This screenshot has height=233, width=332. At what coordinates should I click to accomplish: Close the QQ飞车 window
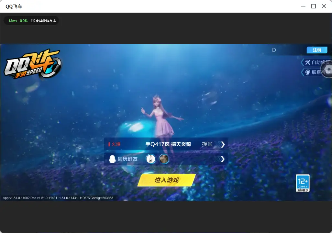pyautogui.click(x=324, y=6)
